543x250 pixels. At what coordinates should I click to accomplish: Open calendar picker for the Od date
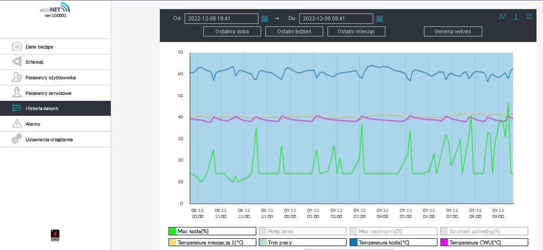pyautogui.click(x=265, y=19)
